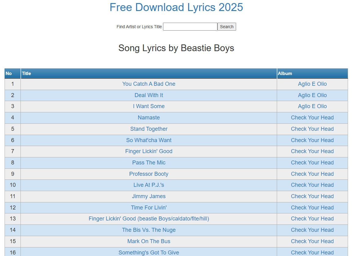Open lyrics for 'The Bis Vs. The Nuge'

coord(149,230)
